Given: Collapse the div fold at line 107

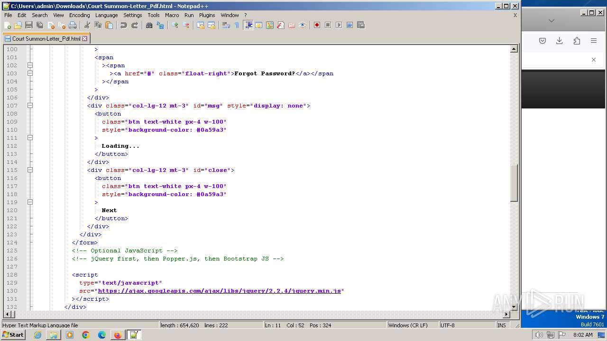Looking at the screenshot, I should [x=30, y=106].
